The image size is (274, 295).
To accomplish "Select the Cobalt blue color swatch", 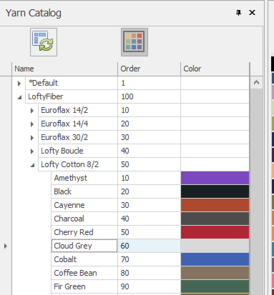I will click(215, 259).
